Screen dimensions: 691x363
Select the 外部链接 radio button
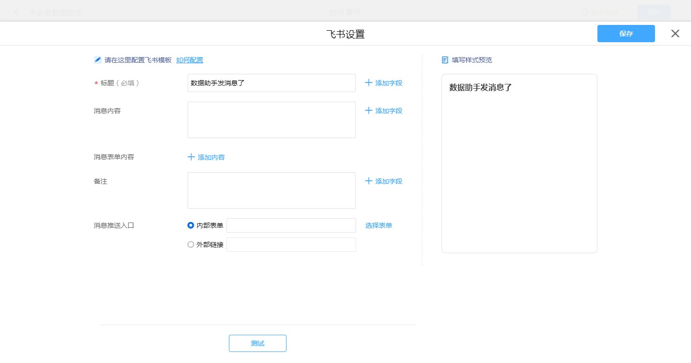pos(191,245)
